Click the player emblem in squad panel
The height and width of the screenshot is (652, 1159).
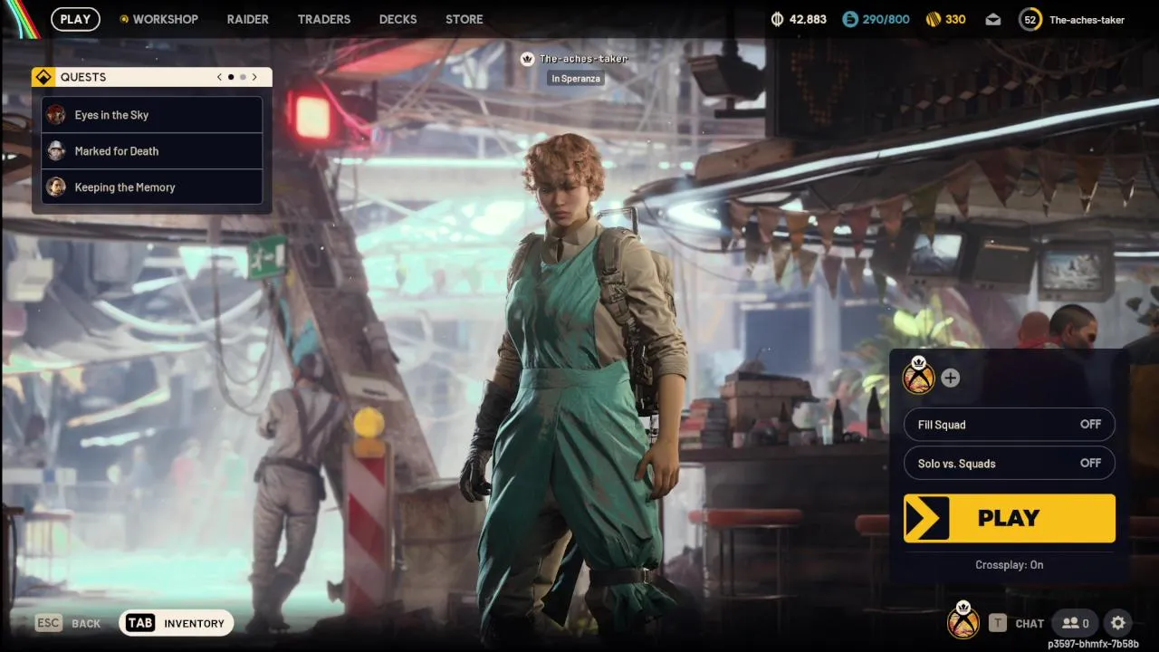tap(919, 376)
